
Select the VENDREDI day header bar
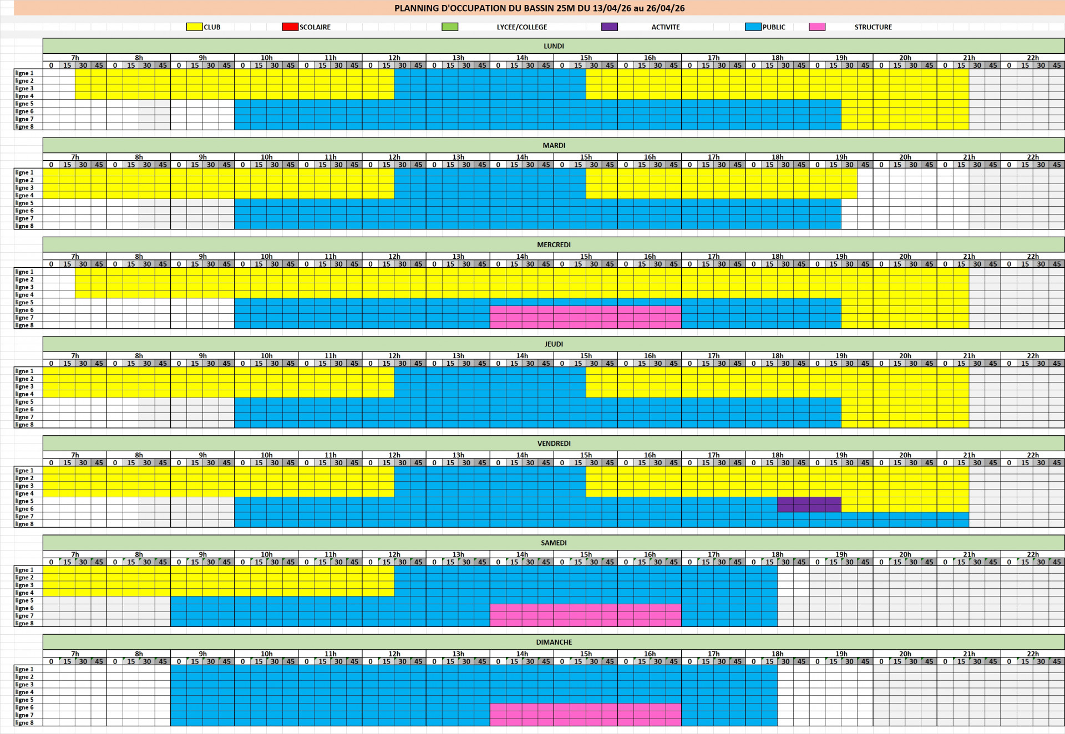554,443
